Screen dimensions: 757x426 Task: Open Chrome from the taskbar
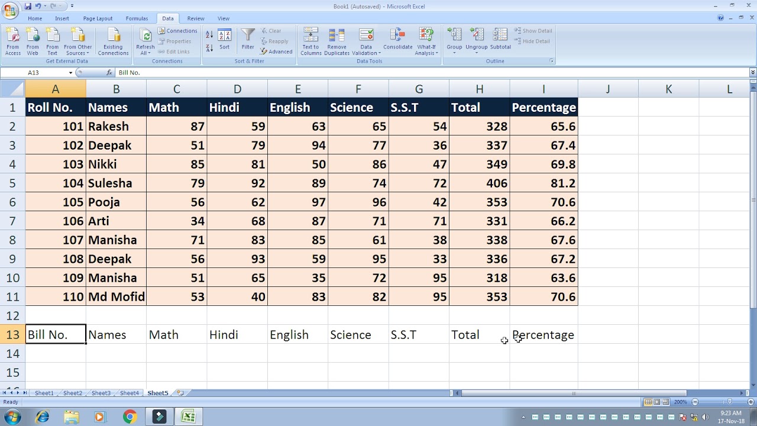[x=130, y=417]
